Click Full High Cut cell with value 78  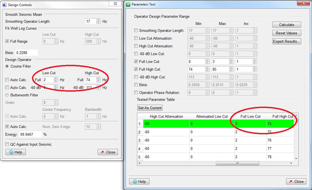(x=280, y=157)
